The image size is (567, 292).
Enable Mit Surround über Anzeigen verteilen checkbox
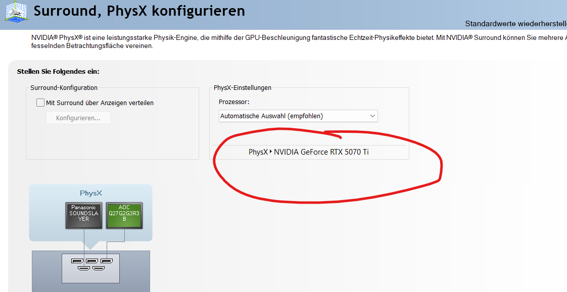[x=40, y=103]
